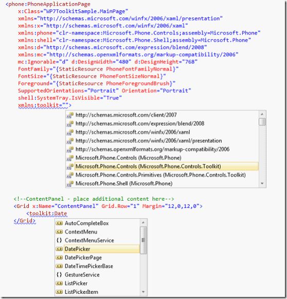Click namespace icon beside expression/blend/2008 entry
Image resolution: width=287 pixels, height=299 pixels.
click(70, 124)
